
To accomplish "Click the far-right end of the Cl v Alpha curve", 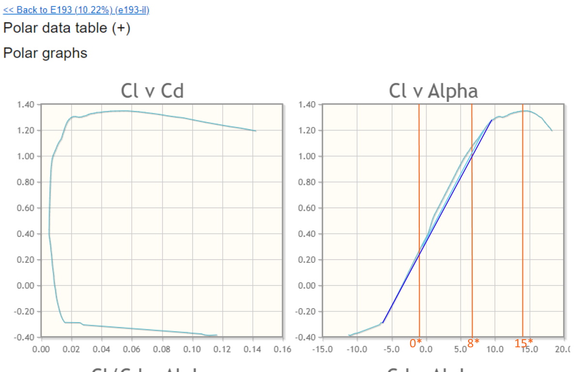I will (x=552, y=131).
